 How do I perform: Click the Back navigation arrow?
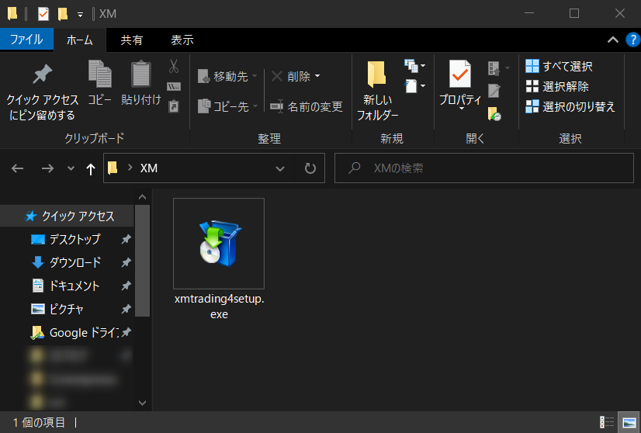(x=18, y=168)
